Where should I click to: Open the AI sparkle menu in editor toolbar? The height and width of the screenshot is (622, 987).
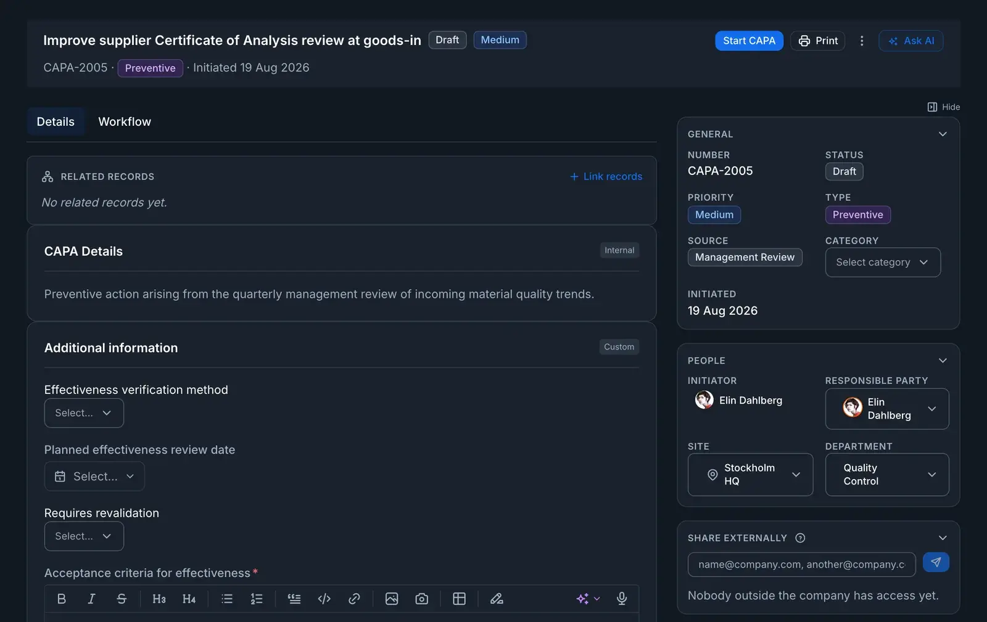pyautogui.click(x=588, y=599)
